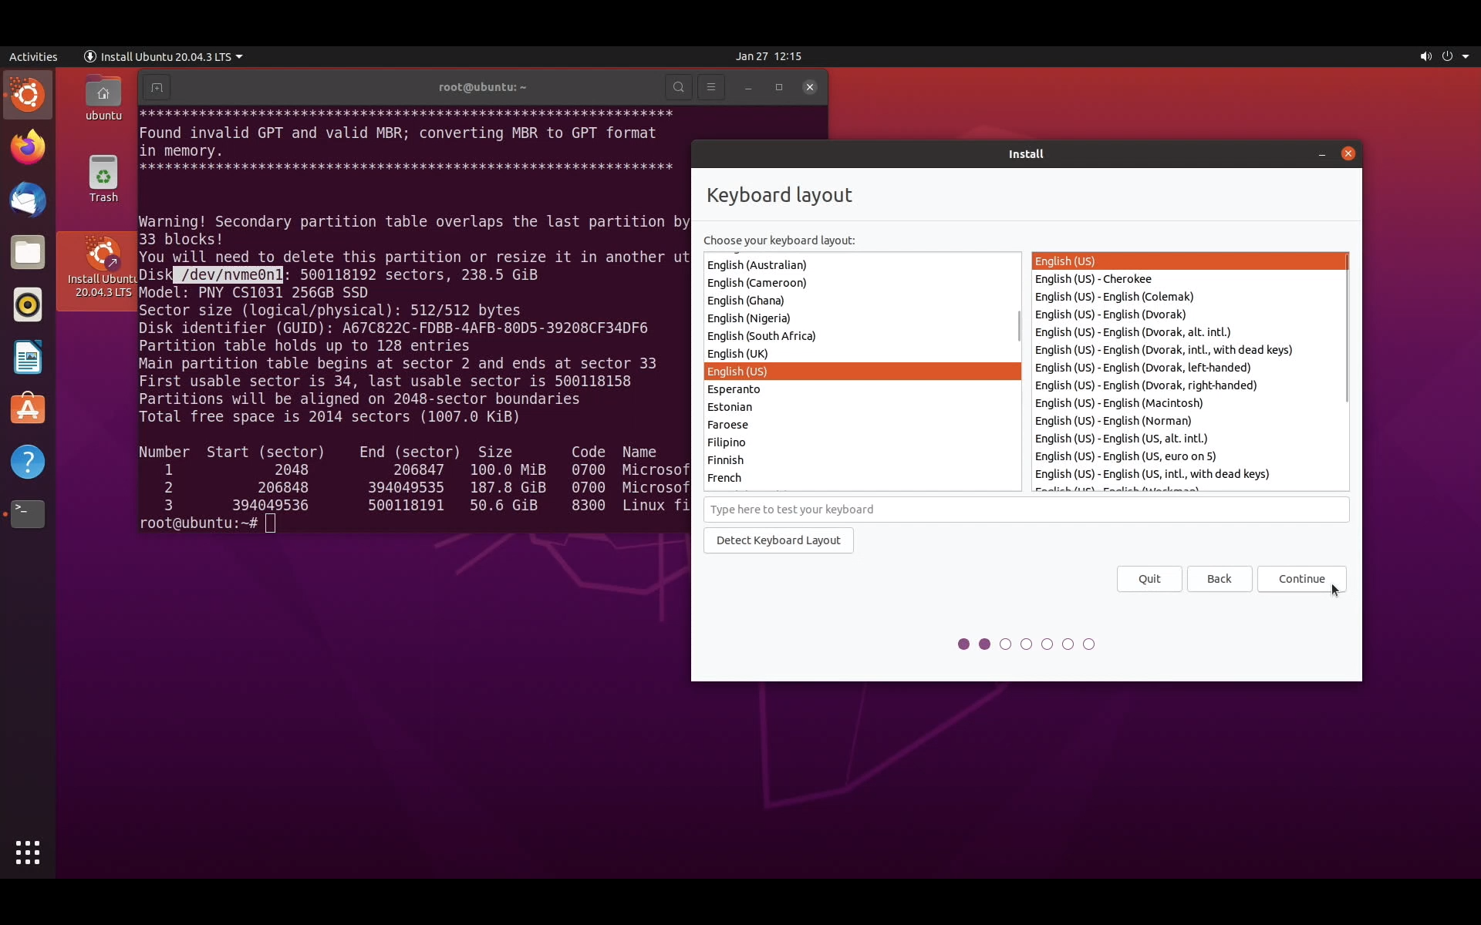
Task: Launch Firefox from the dock
Action: pyautogui.click(x=28, y=147)
